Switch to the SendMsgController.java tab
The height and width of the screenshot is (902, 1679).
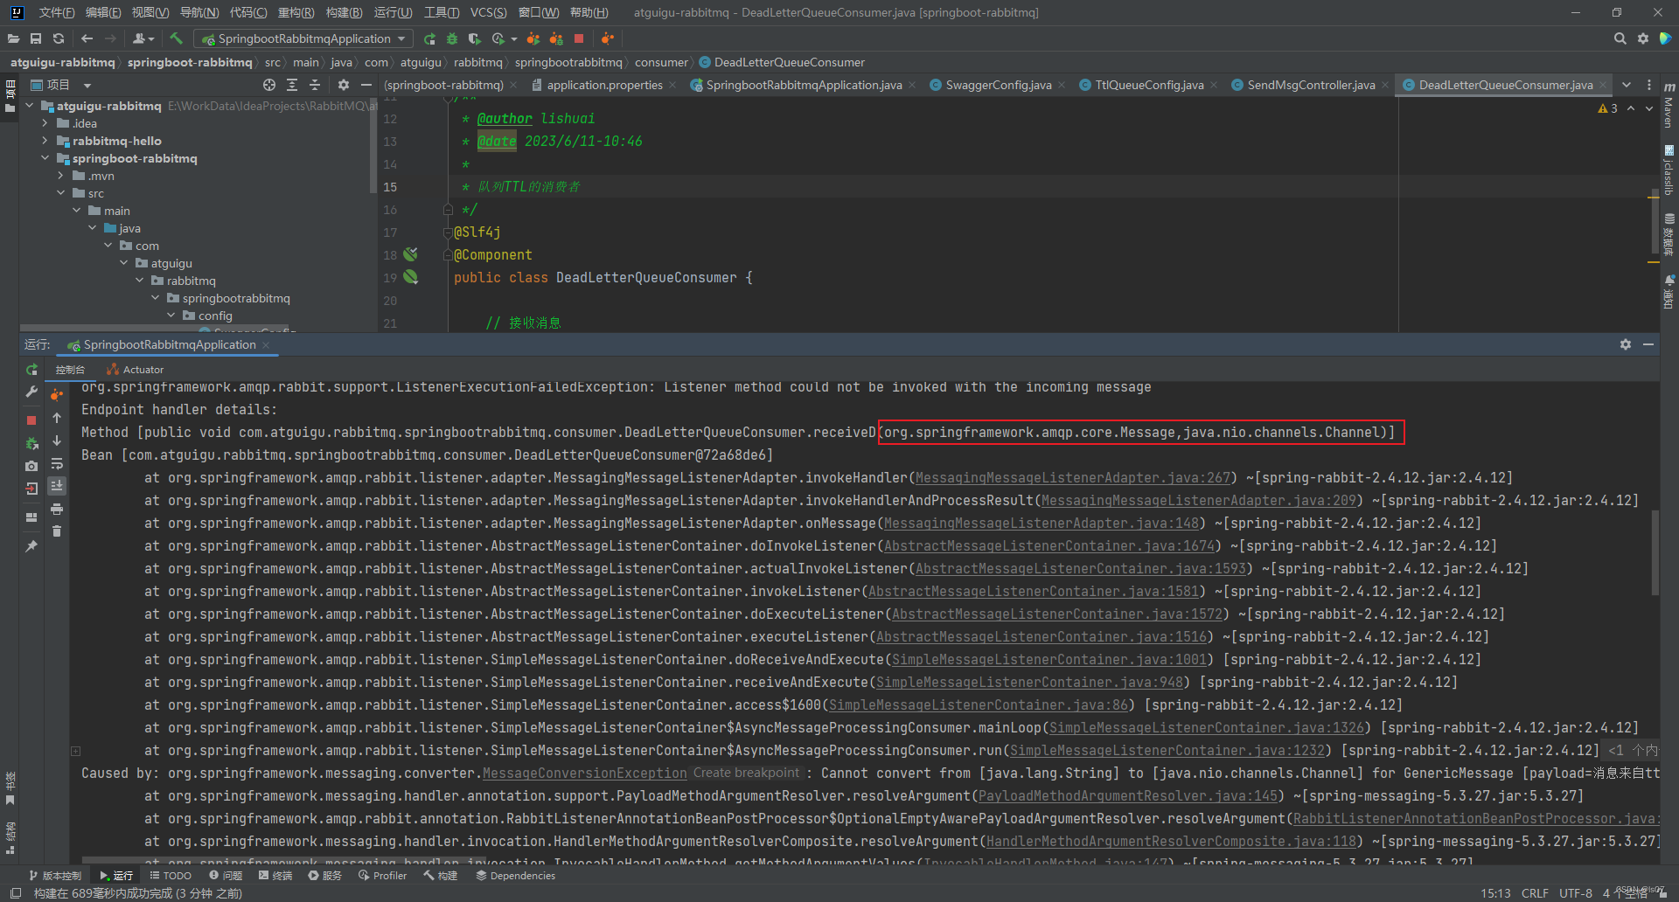(x=1311, y=85)
